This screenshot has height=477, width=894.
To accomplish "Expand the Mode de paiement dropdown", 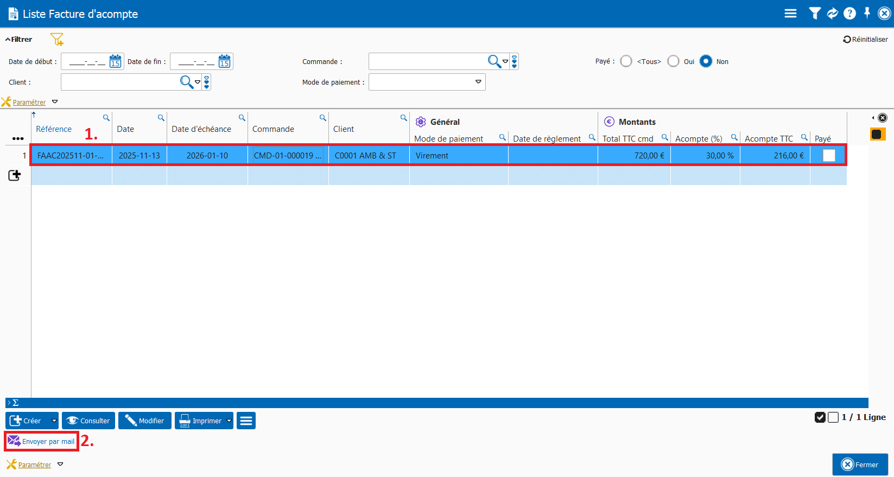I will 478,82.
